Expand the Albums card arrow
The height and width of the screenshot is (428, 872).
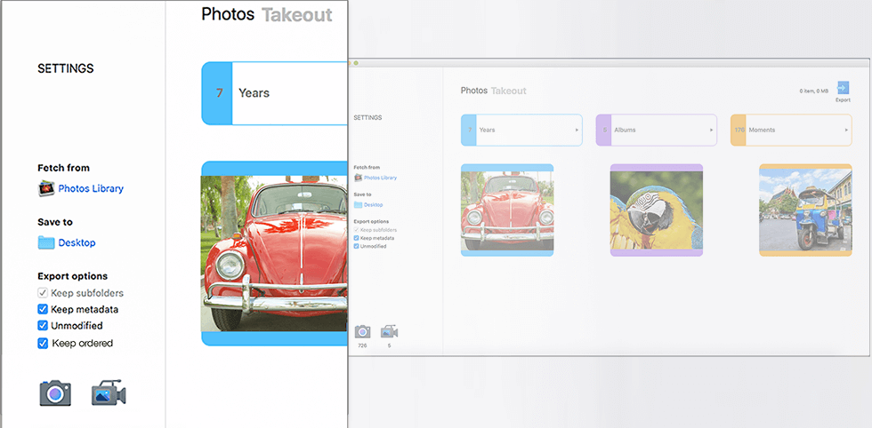click(711, 130)
